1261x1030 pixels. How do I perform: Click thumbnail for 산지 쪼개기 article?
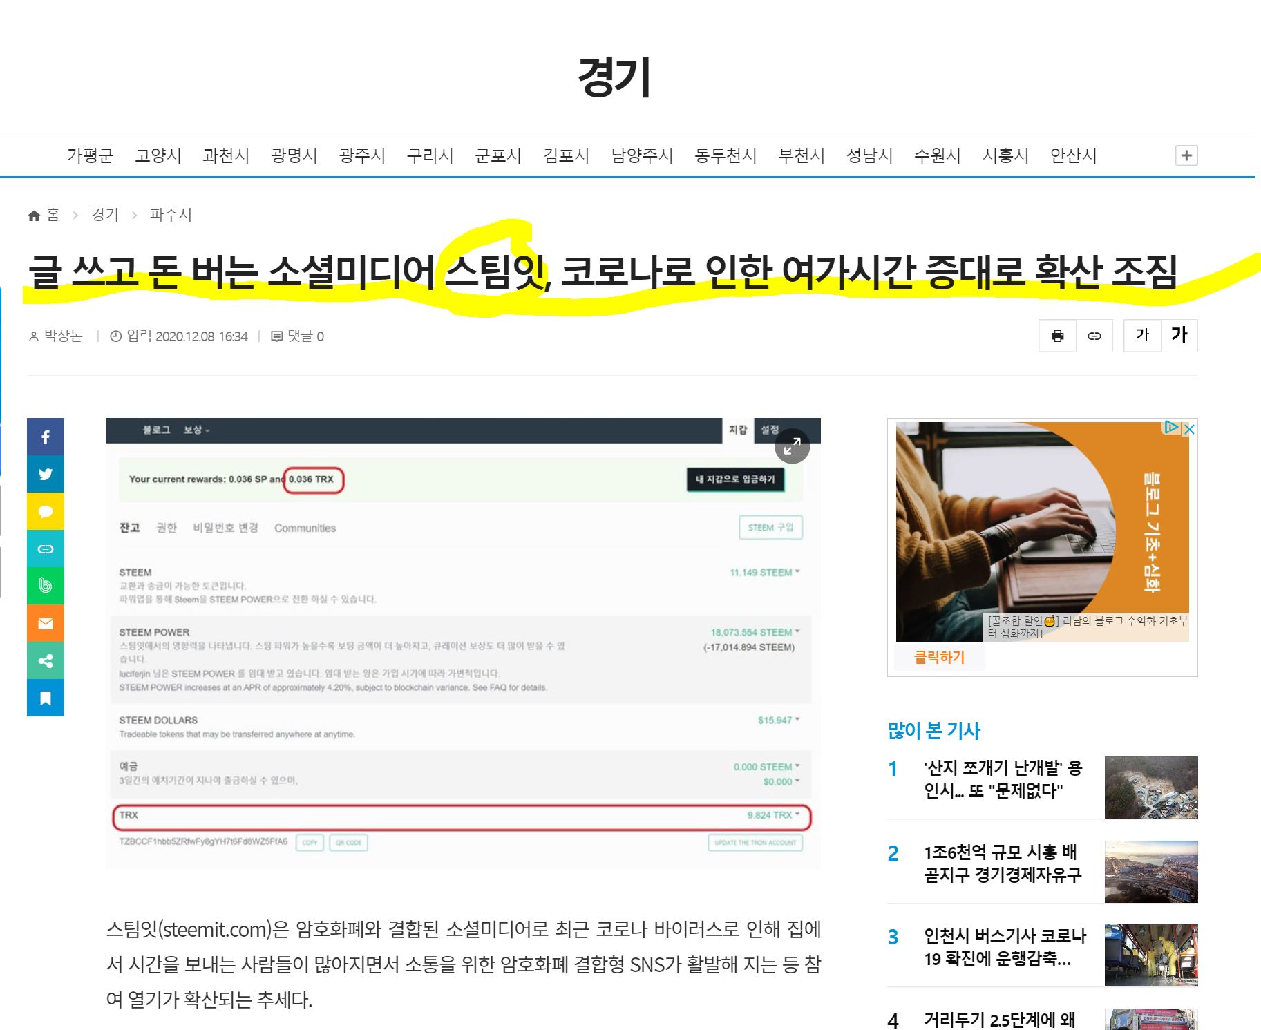point(1151,788)
